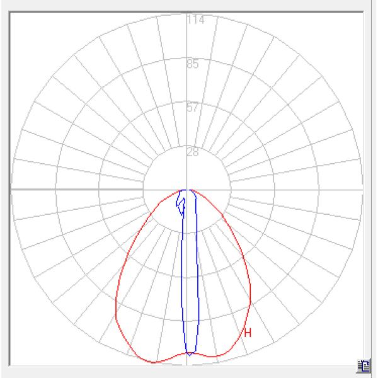Select the '28' inner ring scale label
The image size is (378, 378).
193,152
